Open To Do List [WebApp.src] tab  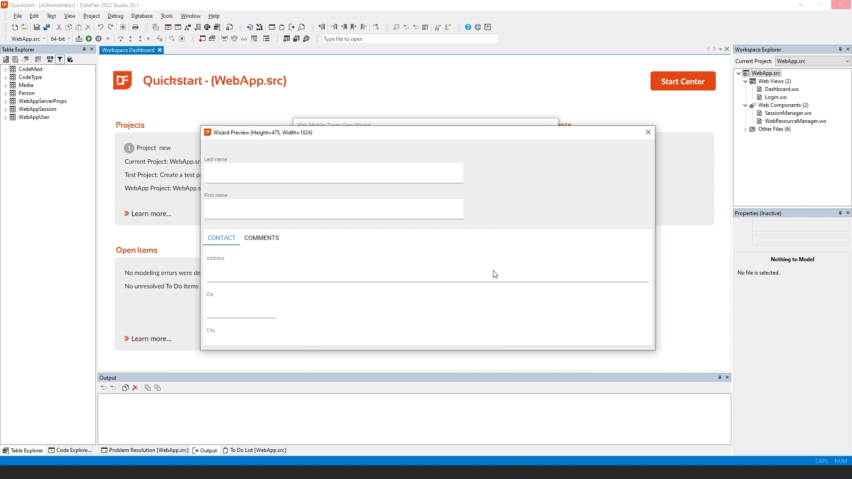254,450
